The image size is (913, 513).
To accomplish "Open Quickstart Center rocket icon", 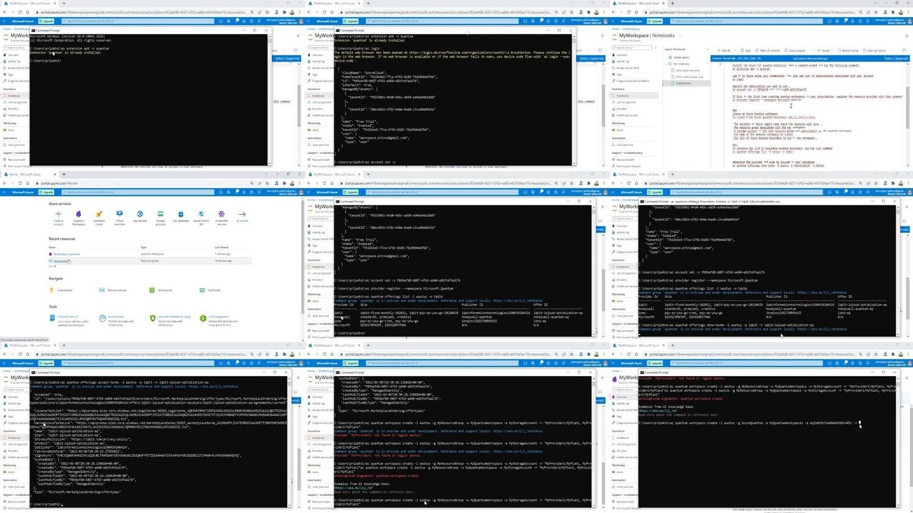I will [99, 217].
